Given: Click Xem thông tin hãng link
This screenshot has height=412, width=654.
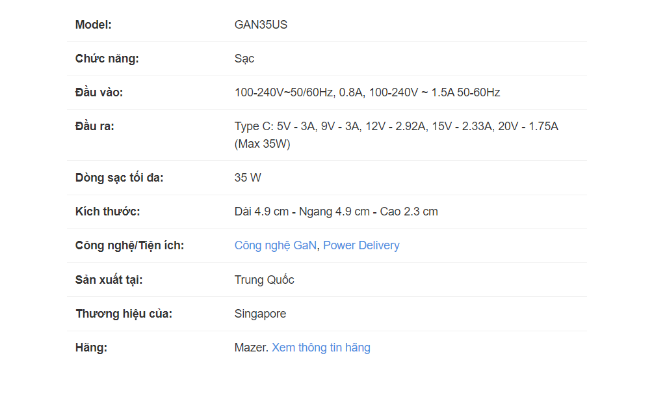Looking at the screenshot, I should (321, 348).
